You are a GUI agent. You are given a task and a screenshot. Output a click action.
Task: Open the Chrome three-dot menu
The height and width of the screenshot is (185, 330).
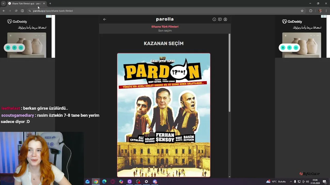(x=326, y=11)
